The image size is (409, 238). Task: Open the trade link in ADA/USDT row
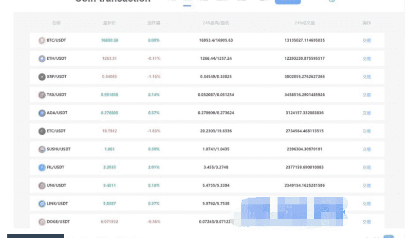(x=367, y=113)
